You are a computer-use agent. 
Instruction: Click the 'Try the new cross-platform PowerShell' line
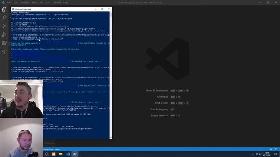[41, 18]
